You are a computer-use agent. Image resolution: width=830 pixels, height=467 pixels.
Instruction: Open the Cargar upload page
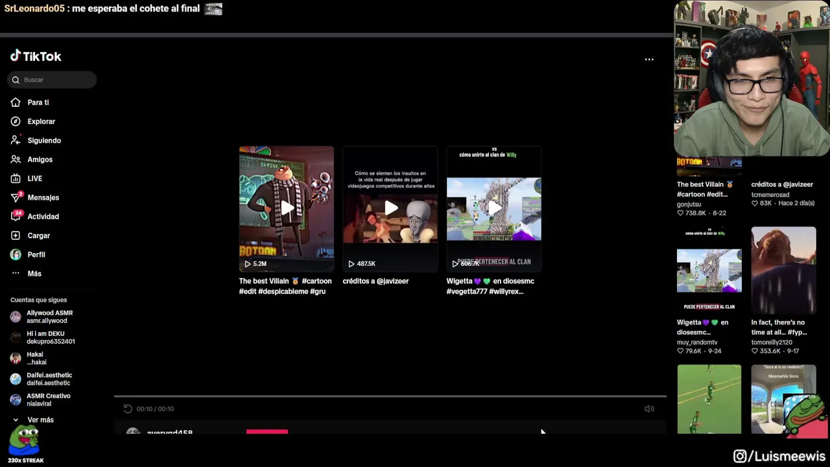click(39, 235)
